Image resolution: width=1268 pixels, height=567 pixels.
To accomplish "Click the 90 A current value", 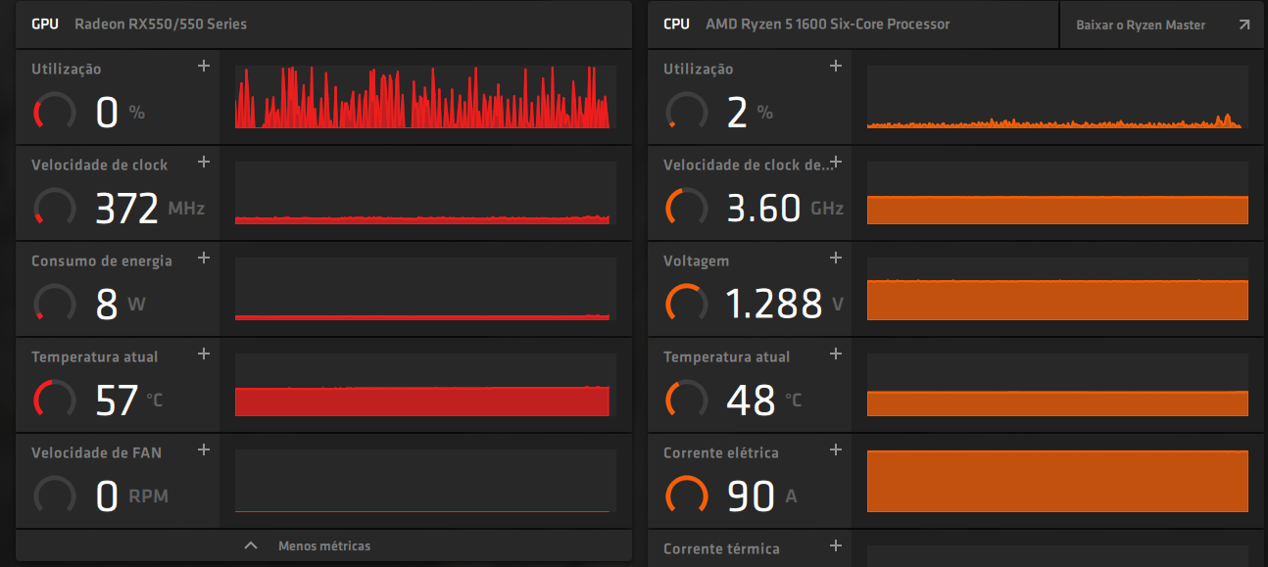I will pyautogui.click(x=761, y=496).
